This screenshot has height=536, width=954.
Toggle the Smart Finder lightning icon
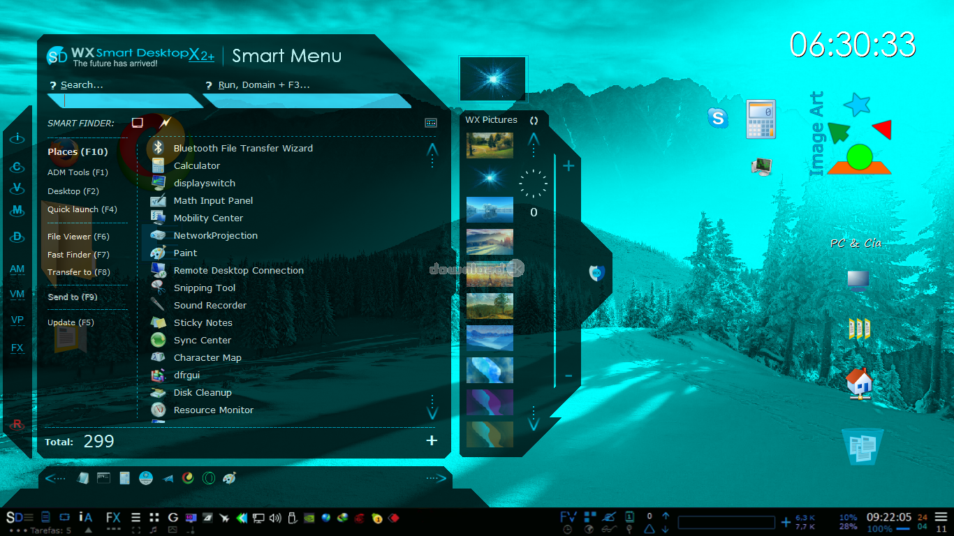pos(166,123)
